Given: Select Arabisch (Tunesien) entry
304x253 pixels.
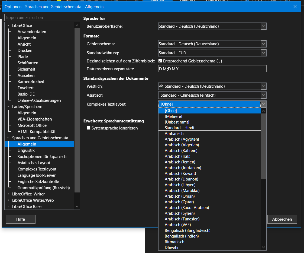Looking at the screenshot, I should pos(210,219).
